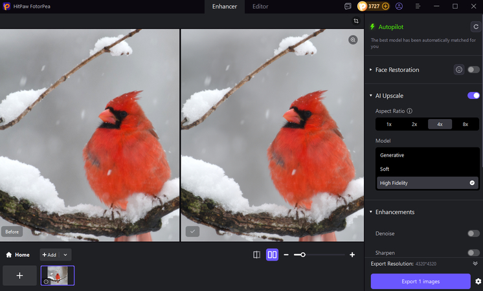Click the zoom slider handle
Screen dimensions: 483x291
303,255
